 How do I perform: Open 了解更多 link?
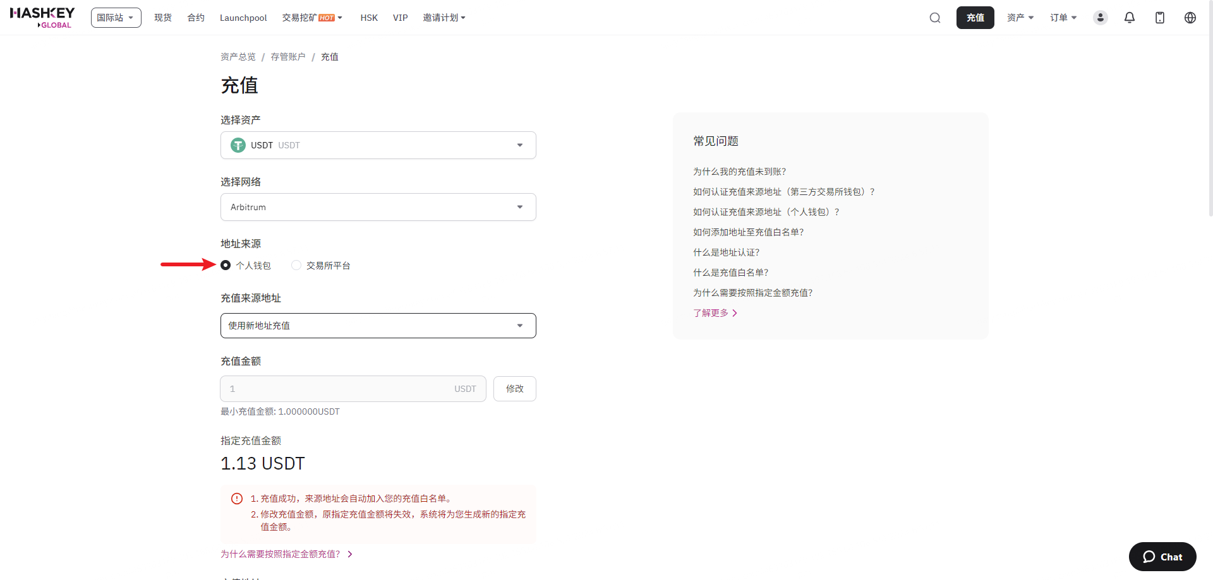715,313
